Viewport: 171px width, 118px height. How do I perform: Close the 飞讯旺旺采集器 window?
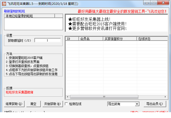(163, 3)
